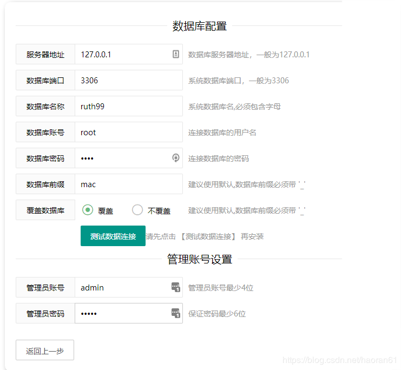Click password manager icon in 管理员密码 field
This screenshot has height=370, width=401.
pyautogui.click(x=175, y=313)
